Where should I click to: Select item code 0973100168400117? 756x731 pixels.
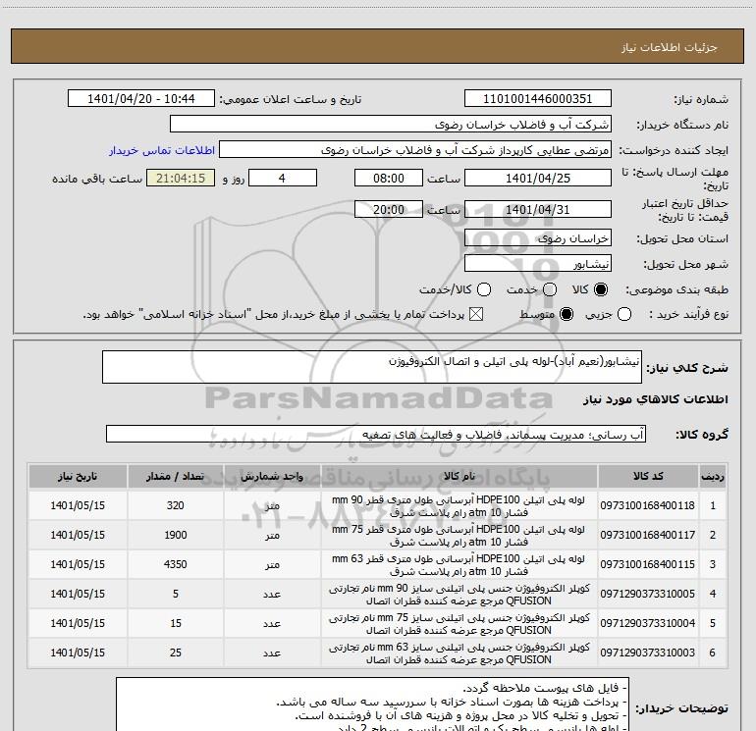point(648,535)
